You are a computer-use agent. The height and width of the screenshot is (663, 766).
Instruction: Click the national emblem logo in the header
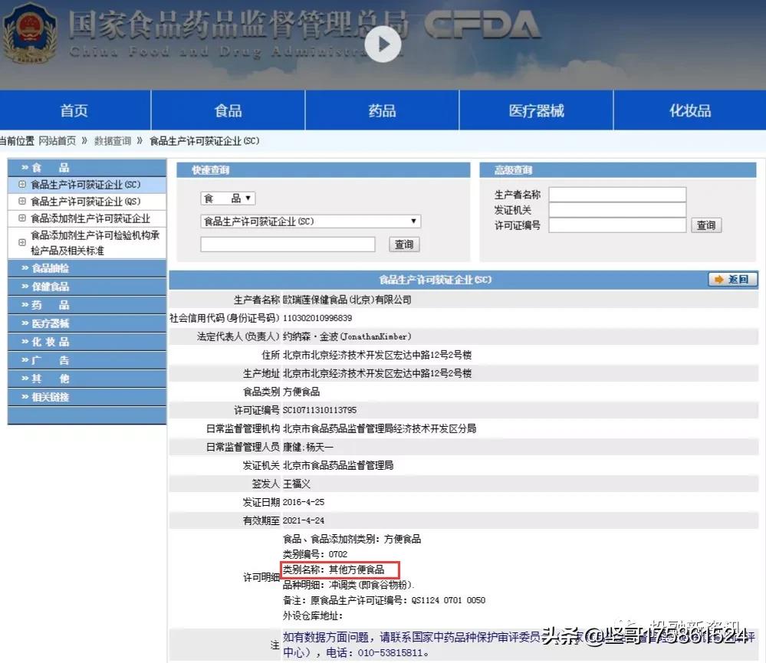[31, 33]
